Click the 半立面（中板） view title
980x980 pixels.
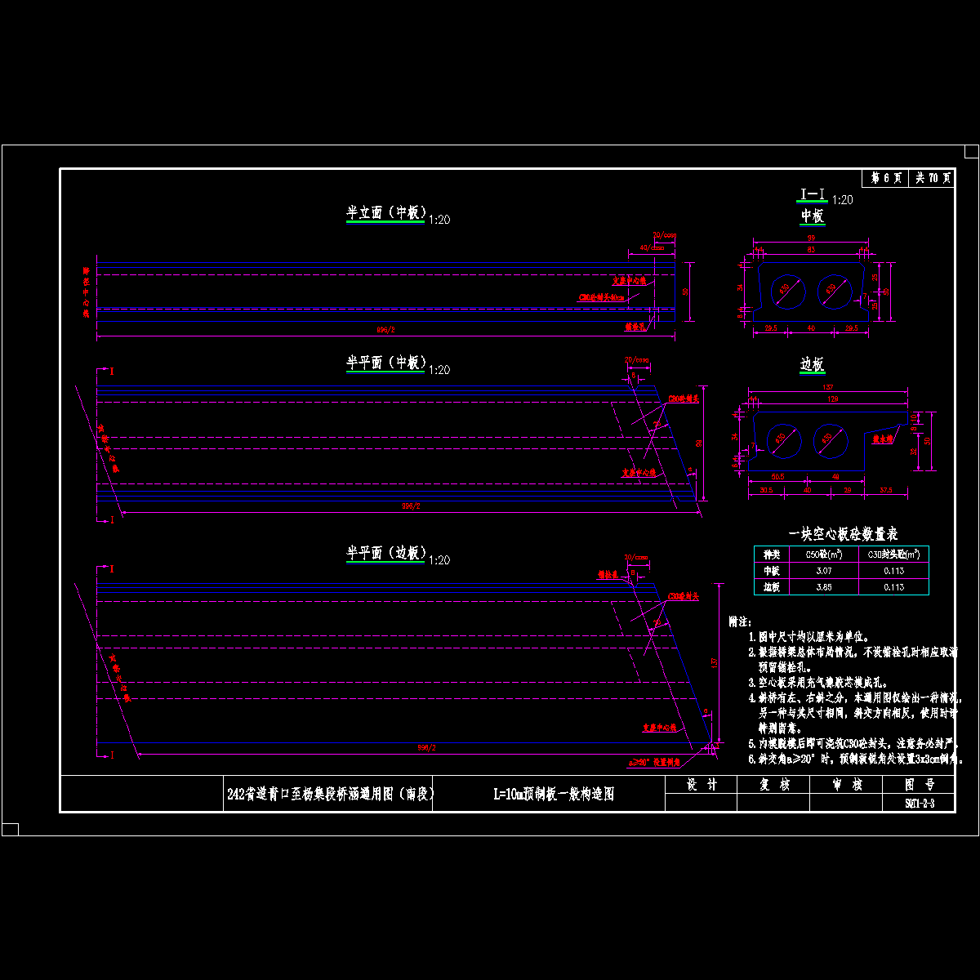(x=386, y=213)
